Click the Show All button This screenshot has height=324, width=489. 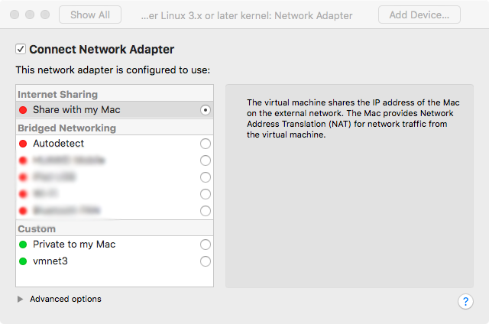click(89, 15)
